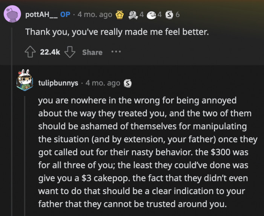Collapse tulipbunnys' reply via its thread line
Screen dimensions: 264x216
pos(25,151)
